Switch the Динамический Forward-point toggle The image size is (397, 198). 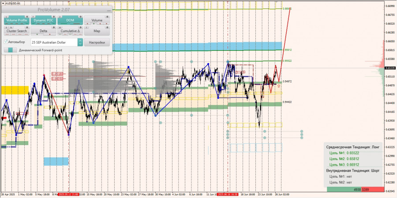11,50
